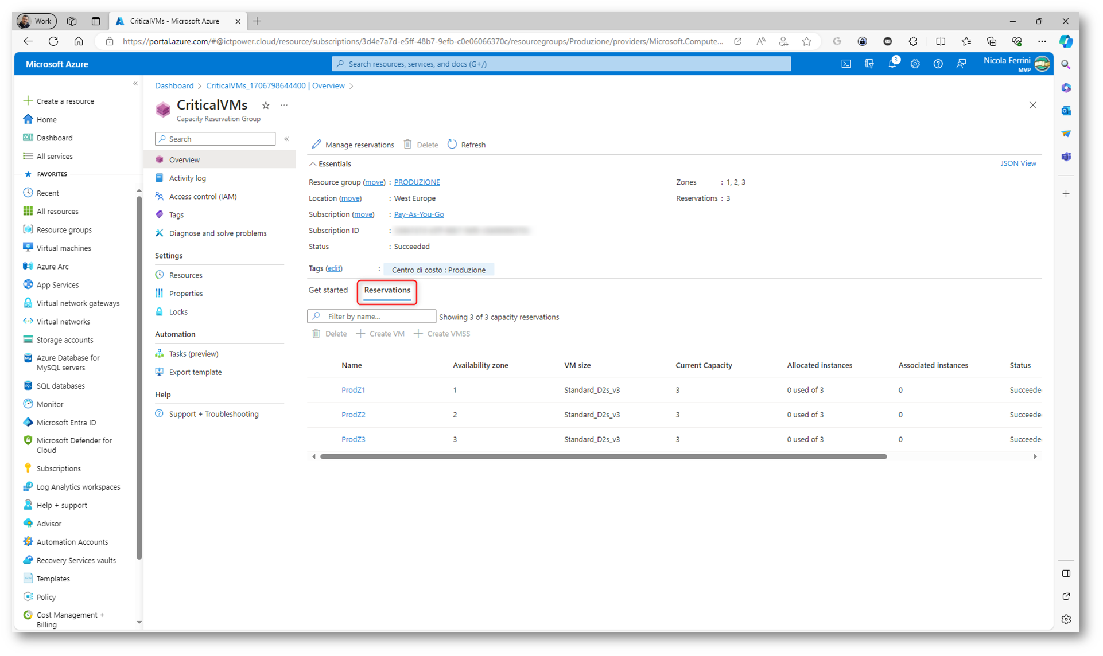Open the Nicola Ferrini account menu
Image resolution: width=1103 pixels, height=656 pixels.
point(1016,64)
